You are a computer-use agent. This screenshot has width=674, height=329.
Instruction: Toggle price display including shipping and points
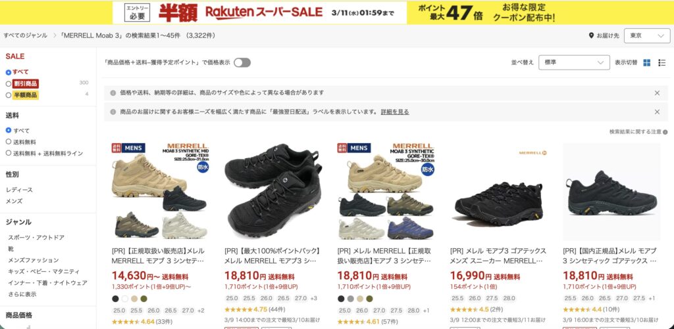point(242,62)
